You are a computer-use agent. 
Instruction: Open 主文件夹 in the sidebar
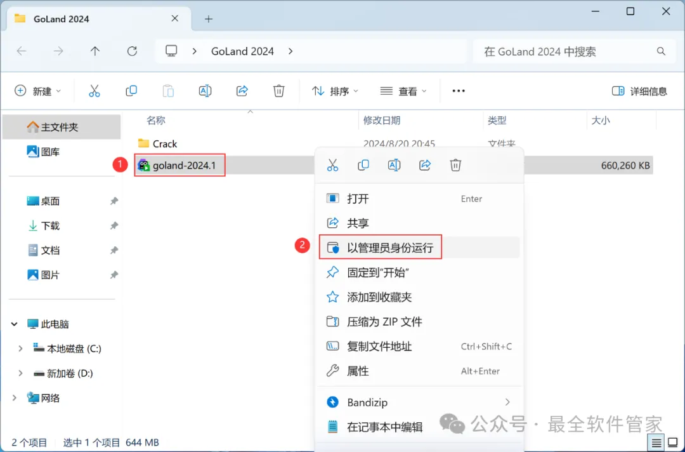coord(62,127)
